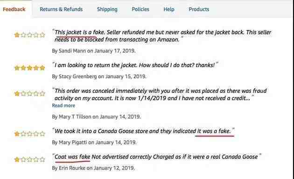The height and width of the screenshot is (179, 294).
Task: Click the star rating on Mary Pigatti's review
Action: (x=29, y=134)
